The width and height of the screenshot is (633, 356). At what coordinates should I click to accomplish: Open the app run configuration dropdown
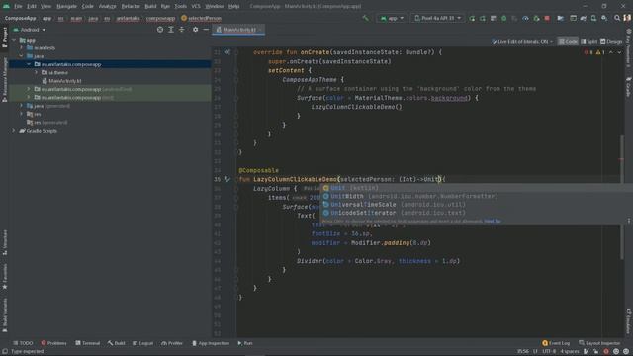(x=392, y=18)
